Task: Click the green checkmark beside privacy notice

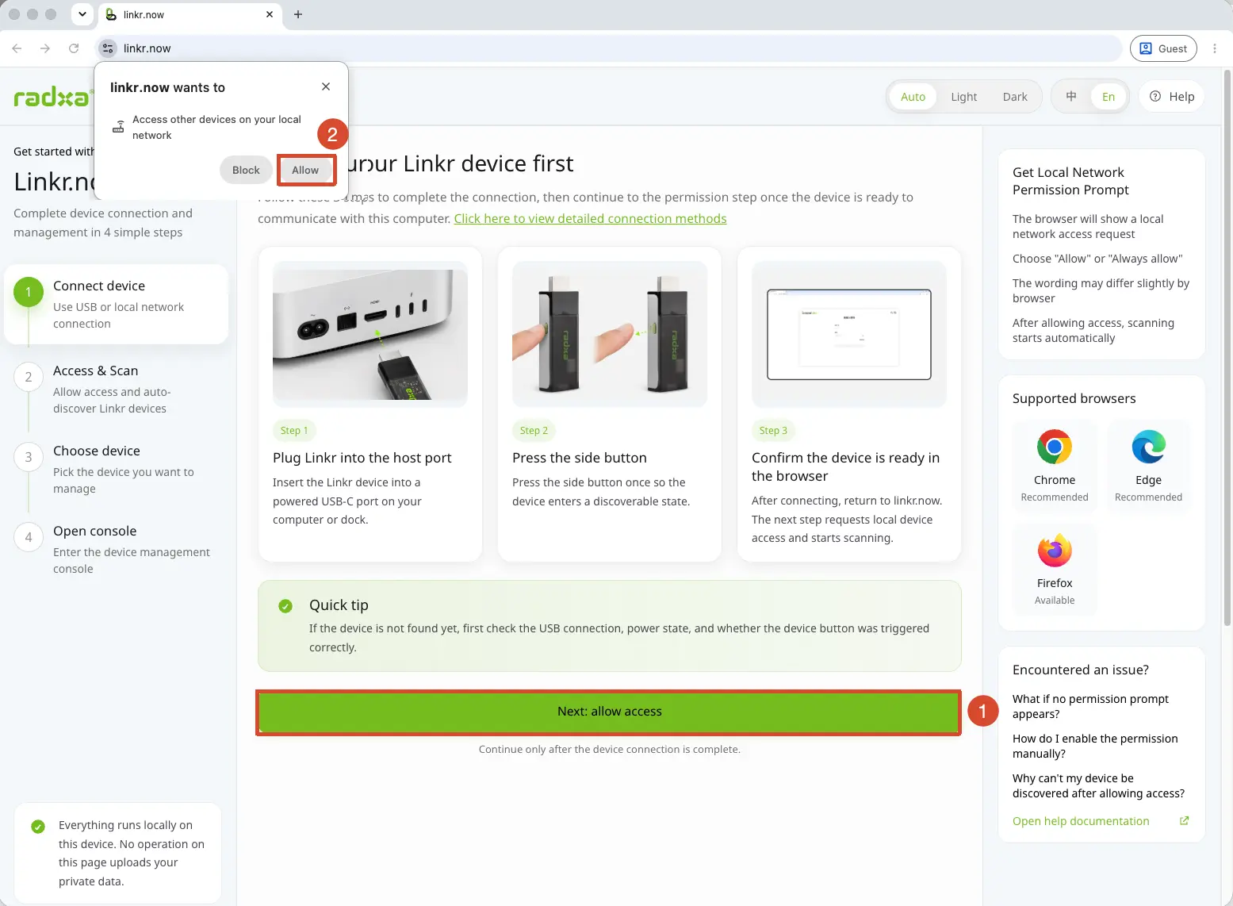Action: tap(37, 827)
